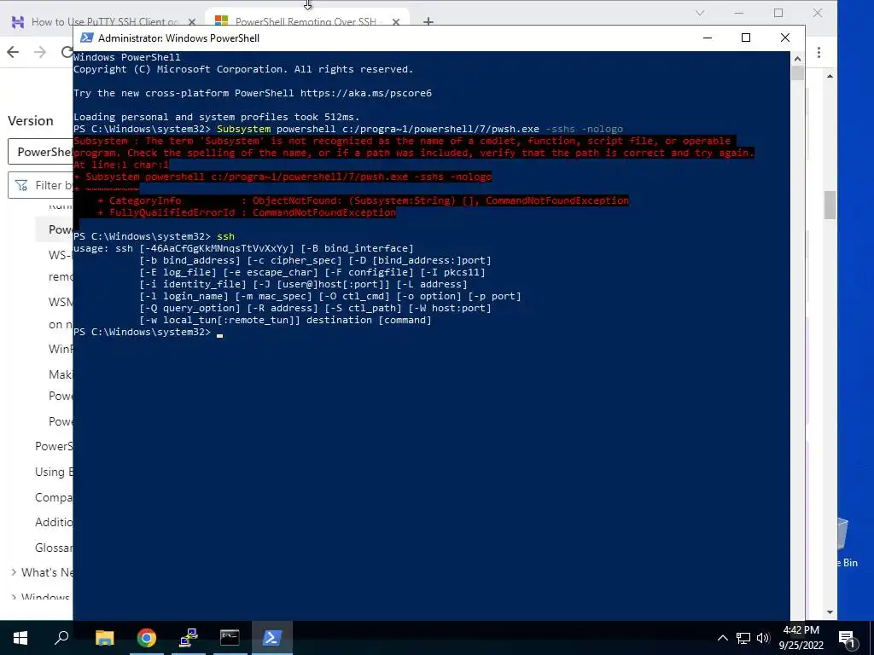The image size is (874, 655).
Task: Open network status tray icon
Action: pyautogui.click(x=743, y=638)
